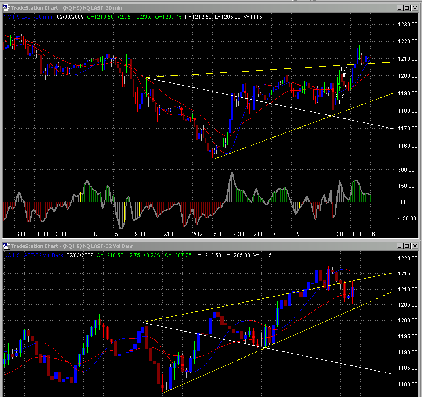Close the NQ LAST-32 Vol Bars window
This screenshot has height=397, width=422.
coord(415,246)
